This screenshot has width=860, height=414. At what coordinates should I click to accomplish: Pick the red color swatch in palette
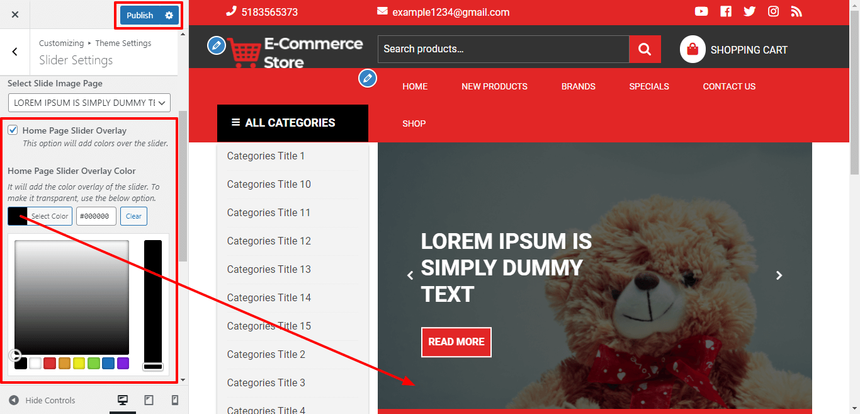click(x=50, y=363)
